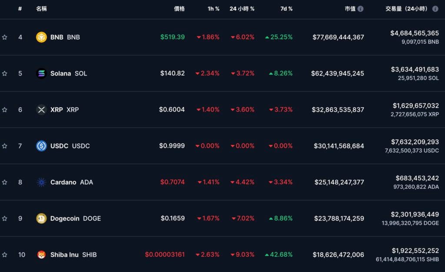Sort the table by 7d % column
Image resolution: width=445 pixels, height=272 pixels.
click(x=286, y=9)
